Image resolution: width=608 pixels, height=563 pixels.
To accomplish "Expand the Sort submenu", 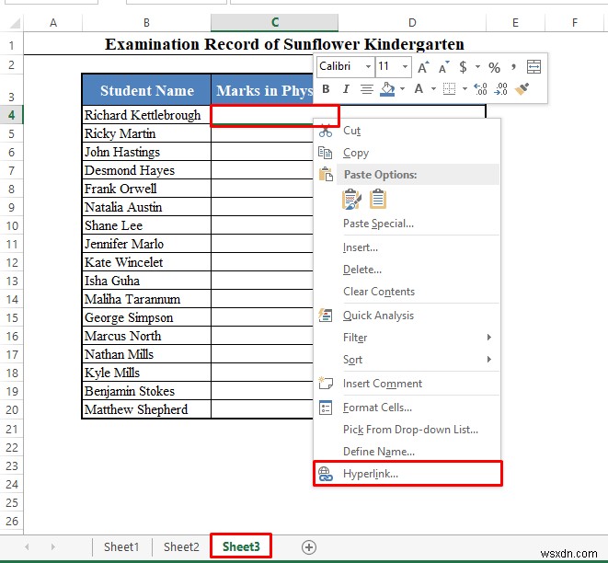I will pyautogui.click(x=407, y=360).
